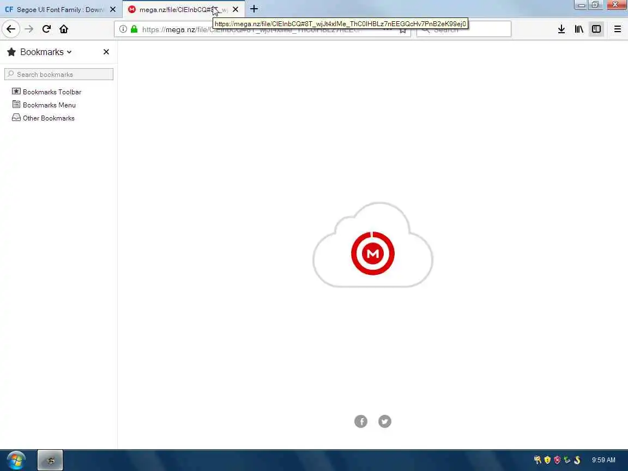Click the red shield tray icon
628x471 pixels.
point(557,460)
